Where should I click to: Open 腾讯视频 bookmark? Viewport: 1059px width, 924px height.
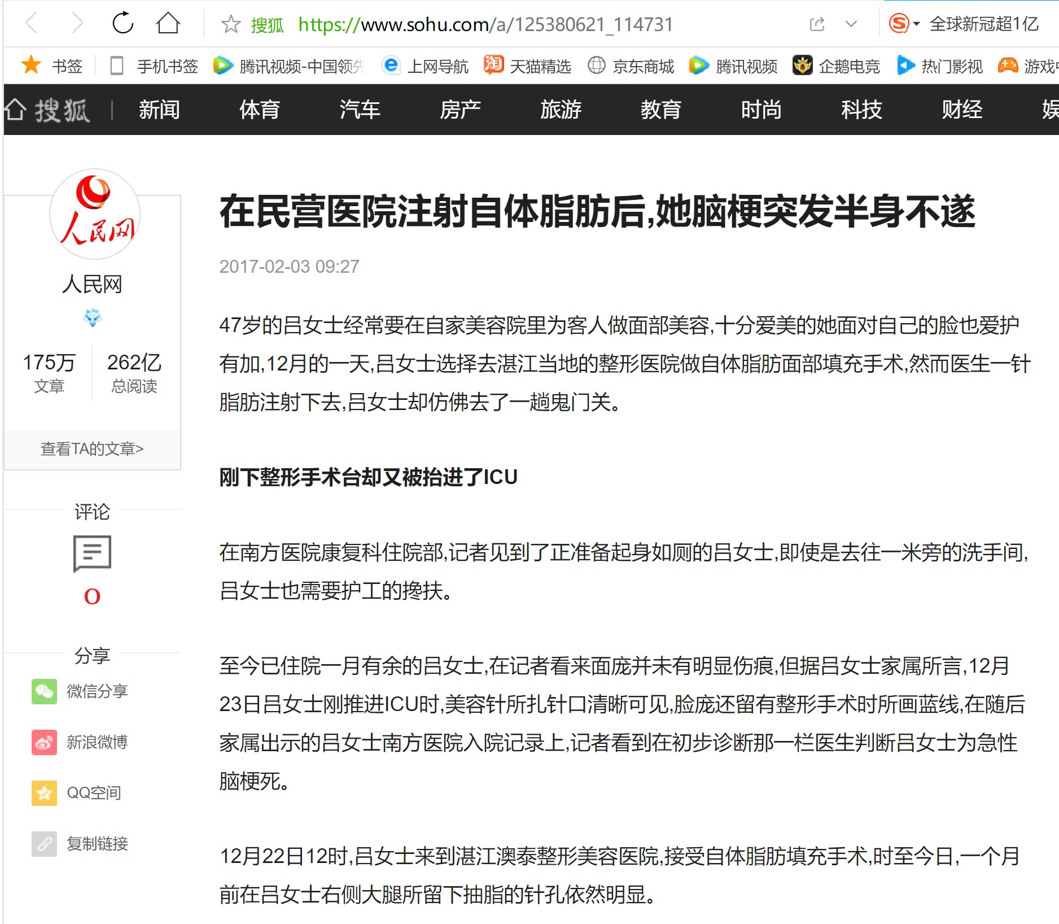733,66
